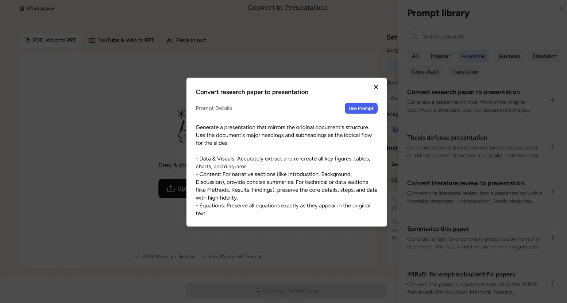Image resolution: width=567 pixels, height=303 pixels.
Task: Choose the Translation category filter
Action: [x=464, y=72]
